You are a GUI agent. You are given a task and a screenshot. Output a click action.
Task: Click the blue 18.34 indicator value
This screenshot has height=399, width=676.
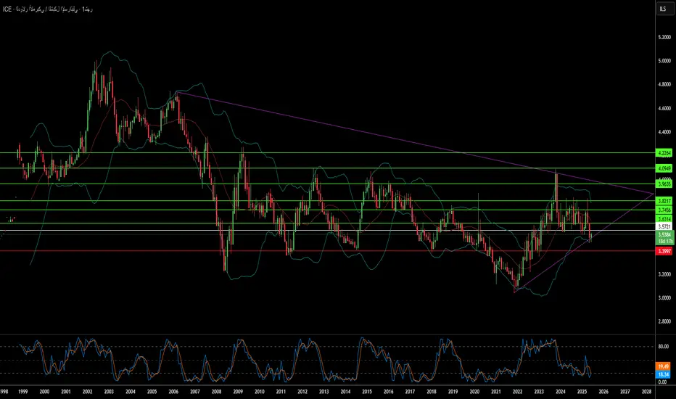tap(663, 374)
